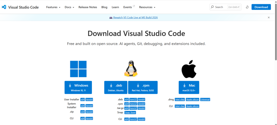Click the Search input field
The height and width of the screenshot is (125, 277).
(225, 7)
